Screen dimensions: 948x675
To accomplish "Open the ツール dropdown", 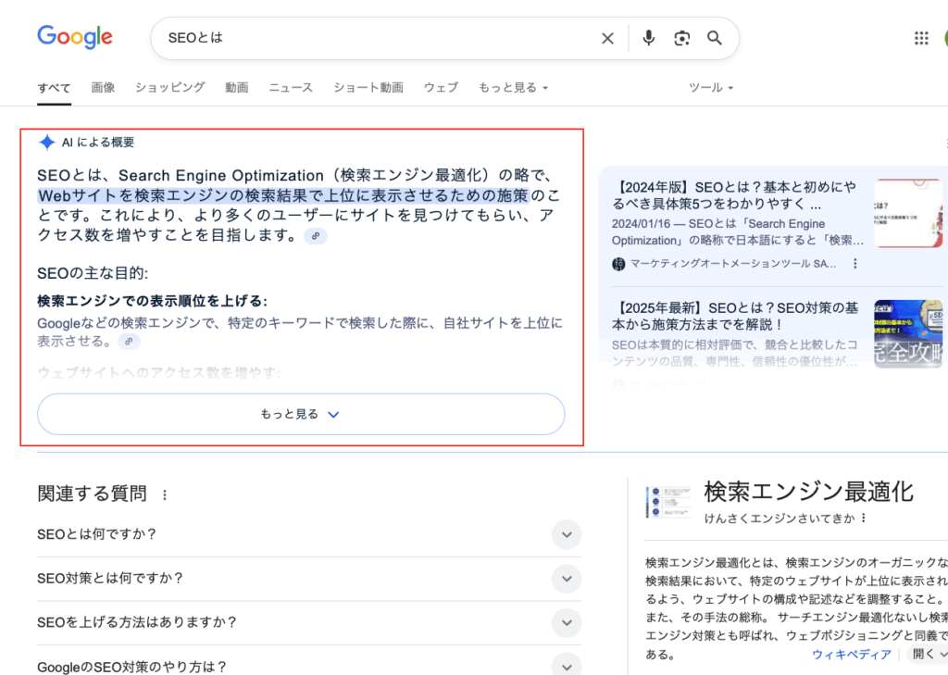I will pos(711,87).
